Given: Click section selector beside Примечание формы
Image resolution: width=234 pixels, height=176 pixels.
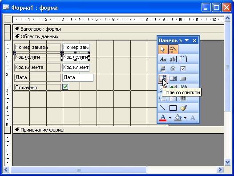Looking at the screenshot, I should (x=8, y=130).
